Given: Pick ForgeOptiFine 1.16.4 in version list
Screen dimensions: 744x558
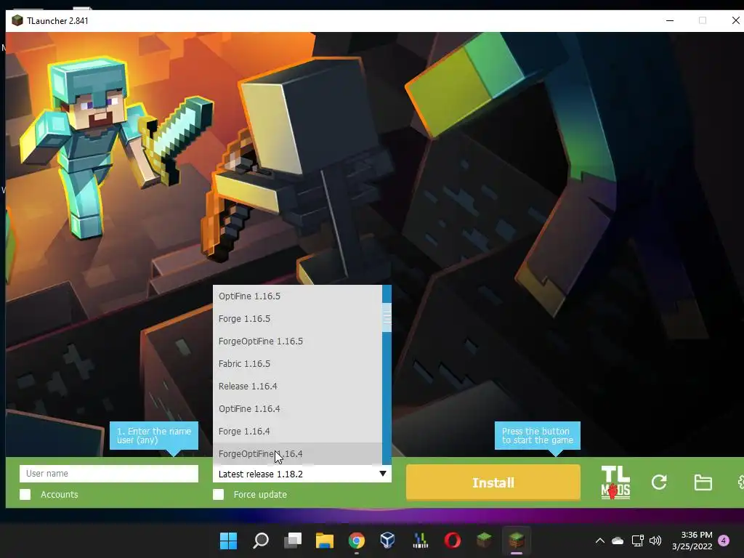Looking at the screenshot, I should click(297, 453).
